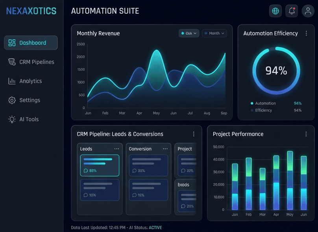318x232 pixels.
Task: Open the Monthly Revenue period dropdown
Action: point(189,33)
